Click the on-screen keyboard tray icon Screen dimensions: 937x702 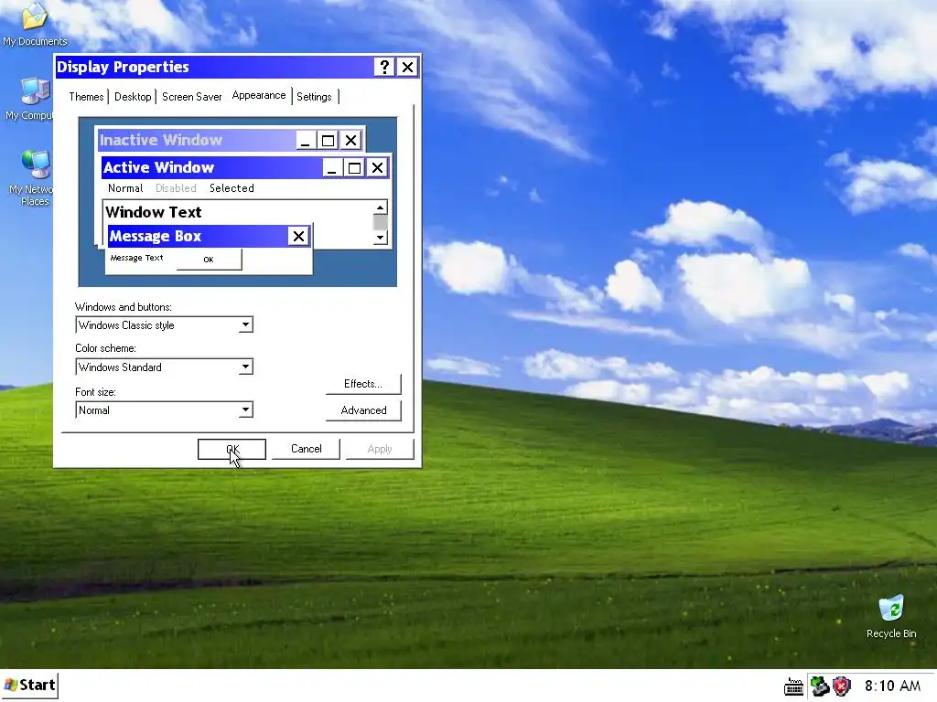click(x=793, y=687)
